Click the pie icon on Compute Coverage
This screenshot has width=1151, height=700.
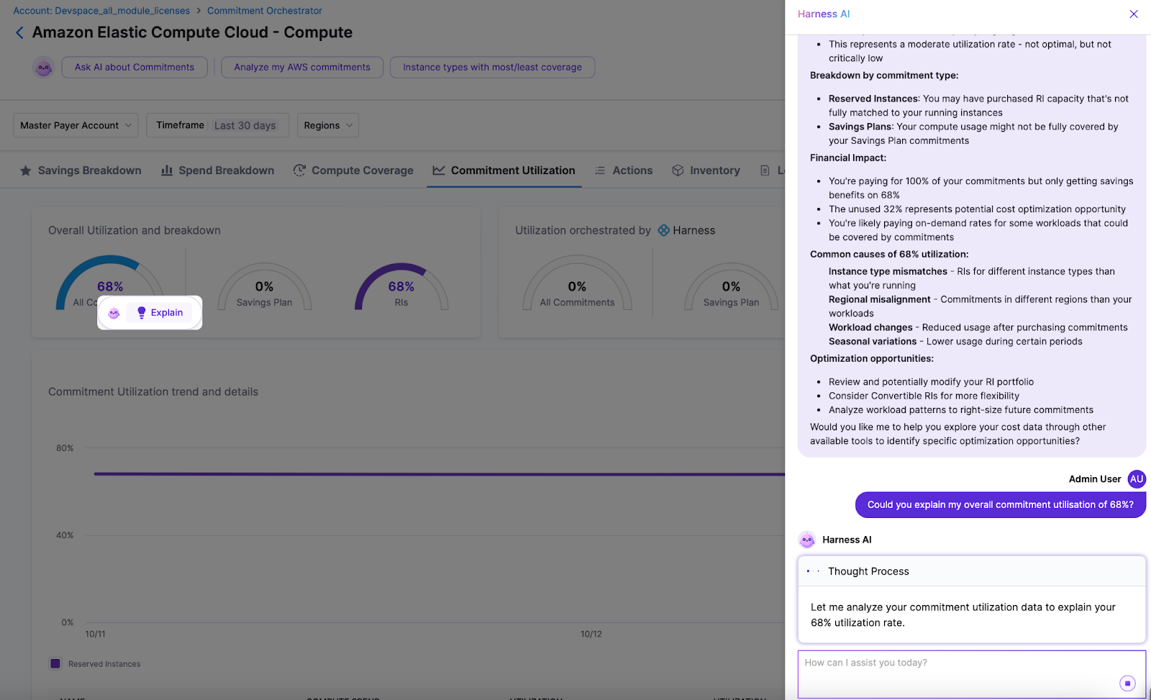click(299, 171)
